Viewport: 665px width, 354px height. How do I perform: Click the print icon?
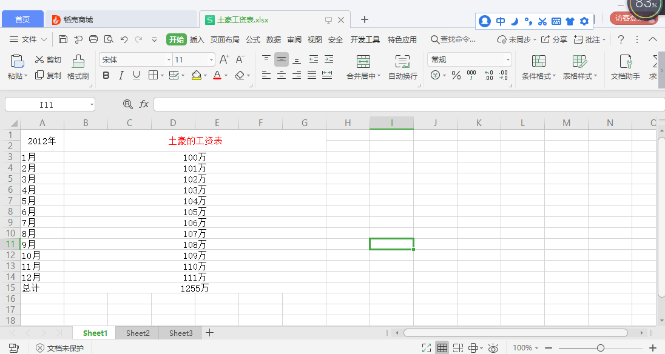[x=93, y=39]
